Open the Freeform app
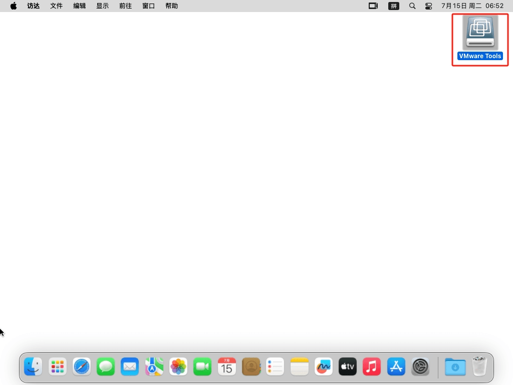The width and height of the screenshot is (513, 385). 324,367
